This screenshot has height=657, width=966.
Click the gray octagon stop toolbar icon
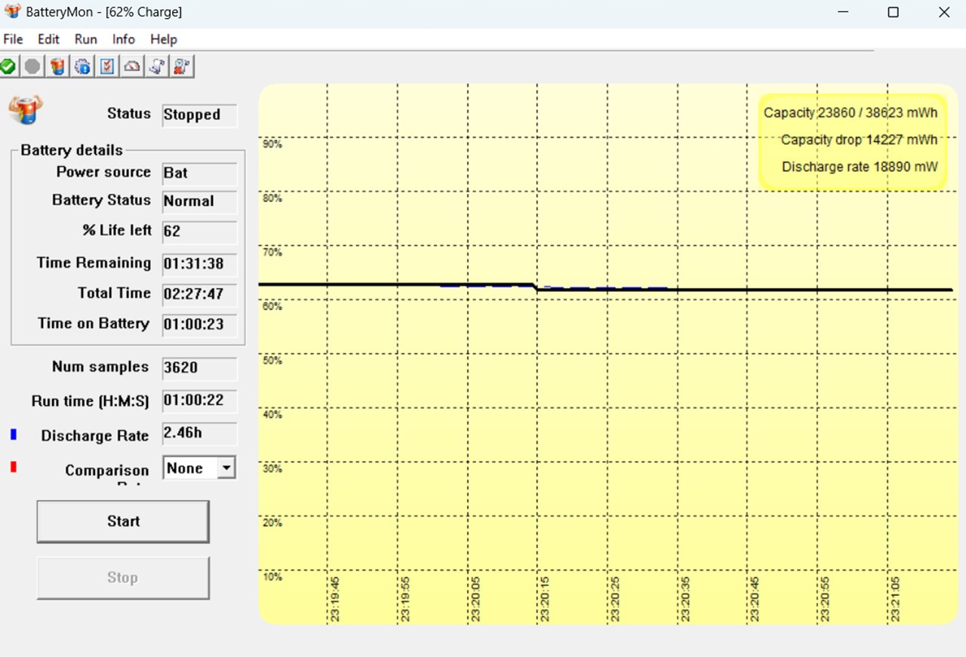(32, 67)
